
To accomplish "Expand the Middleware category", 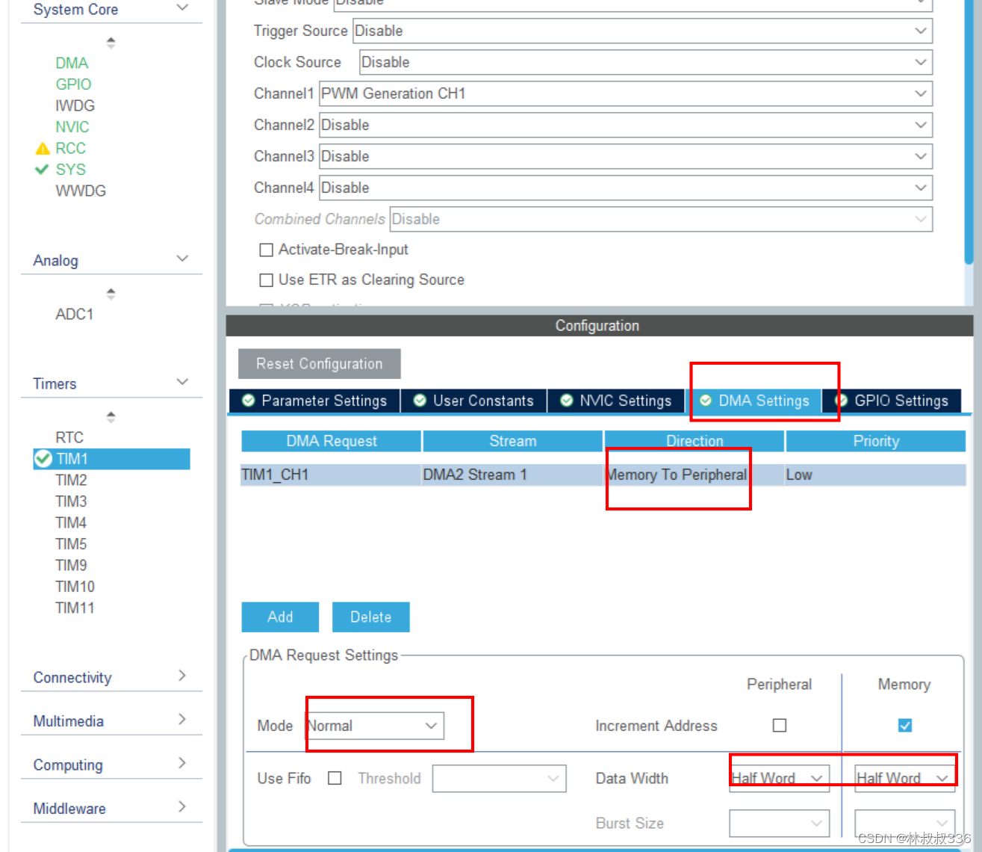I will pos(182,806).
